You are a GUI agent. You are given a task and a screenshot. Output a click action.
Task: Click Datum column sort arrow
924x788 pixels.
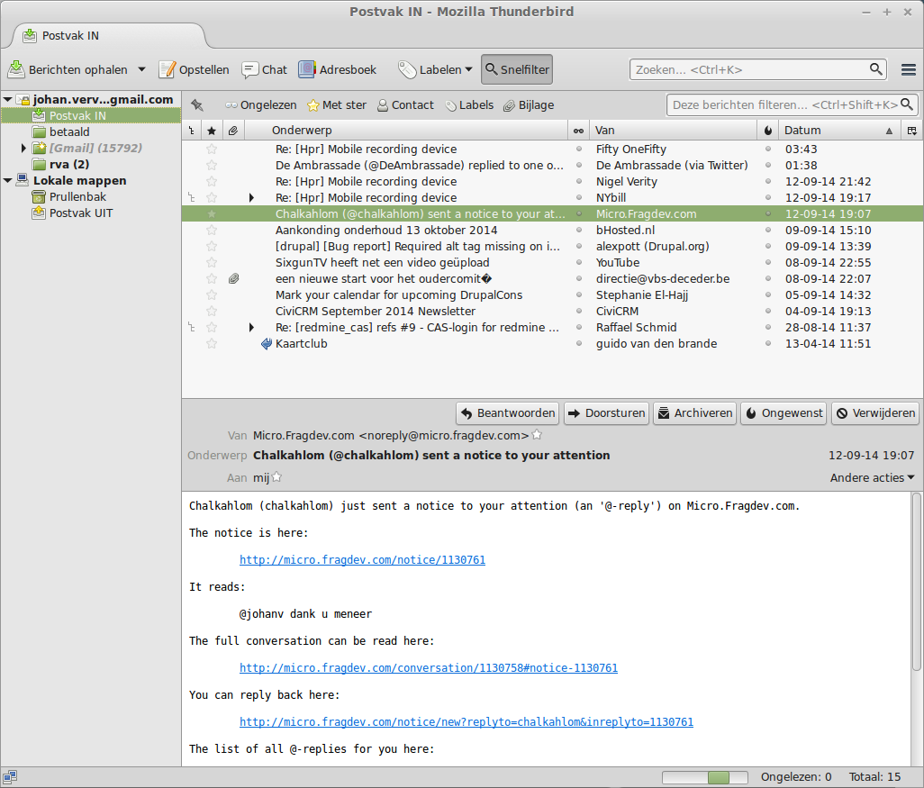889,131
